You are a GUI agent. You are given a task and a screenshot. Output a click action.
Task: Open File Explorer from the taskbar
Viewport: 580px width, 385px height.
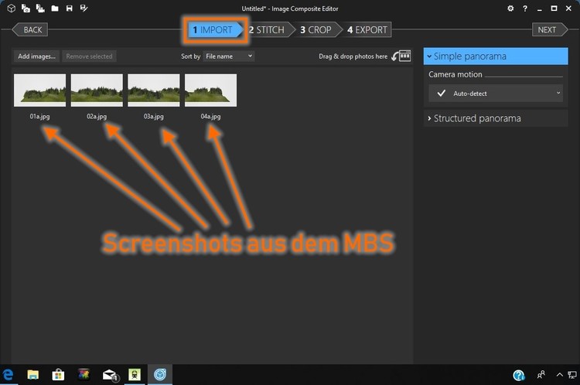coord(33,375)
